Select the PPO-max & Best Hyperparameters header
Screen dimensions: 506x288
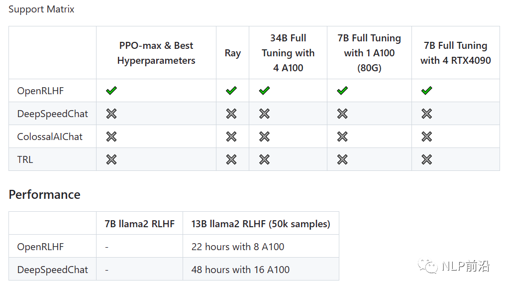click(x=156, y=53)
